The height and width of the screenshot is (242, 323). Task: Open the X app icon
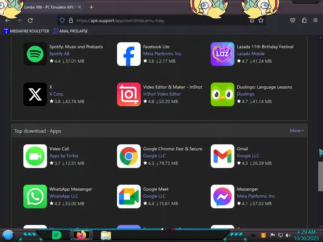35,95
